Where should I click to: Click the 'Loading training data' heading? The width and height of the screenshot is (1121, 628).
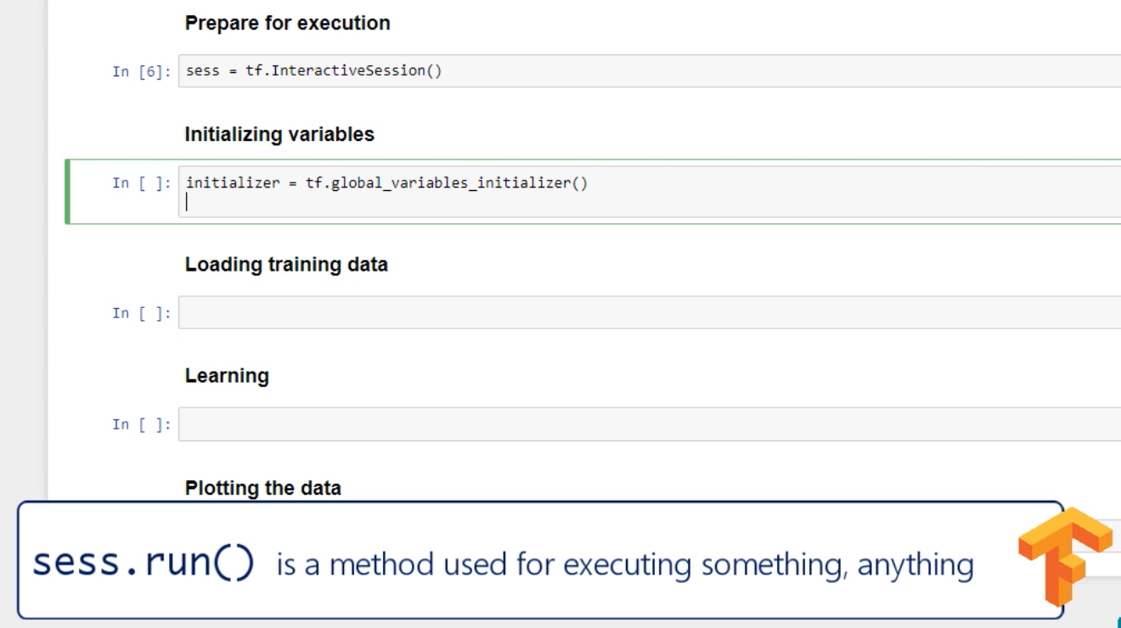[x=286, y=264]
